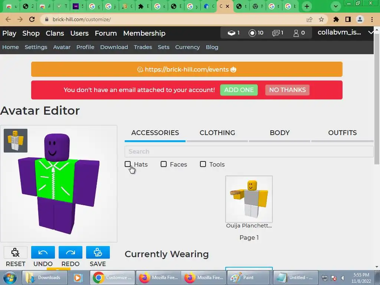Open the Chrome three-dot menu
The image size is (380, 285).
click(x=372, y=19)
